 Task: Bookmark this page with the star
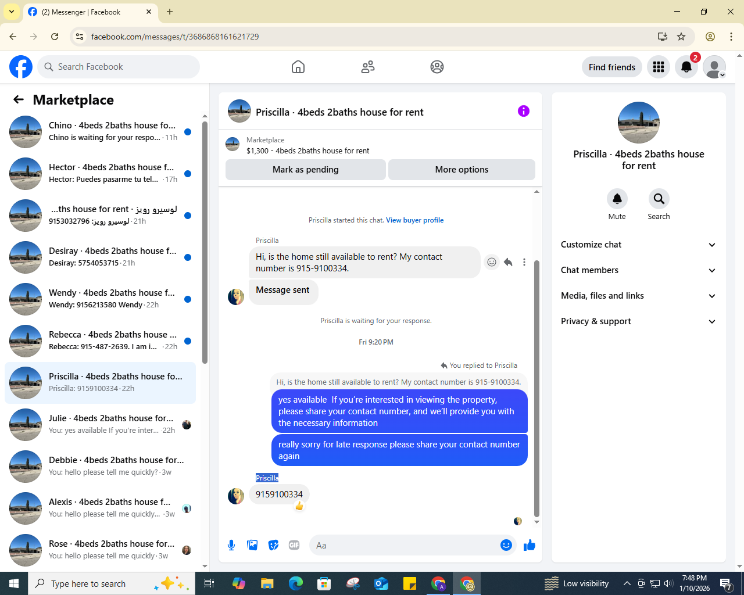[681, 37]
